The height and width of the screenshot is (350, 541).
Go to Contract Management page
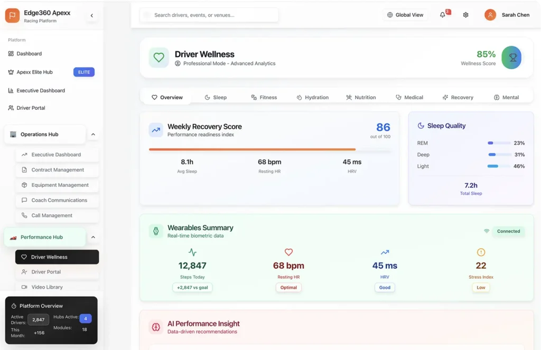click(57, 170)
